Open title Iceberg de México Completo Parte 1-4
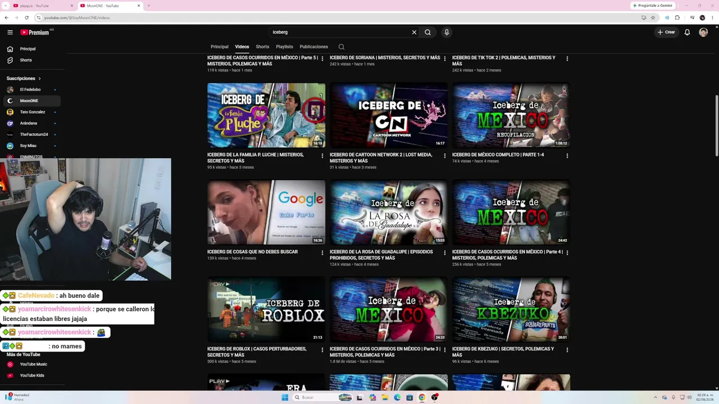This screenshot has height=404, width=719. coord(498,155)
